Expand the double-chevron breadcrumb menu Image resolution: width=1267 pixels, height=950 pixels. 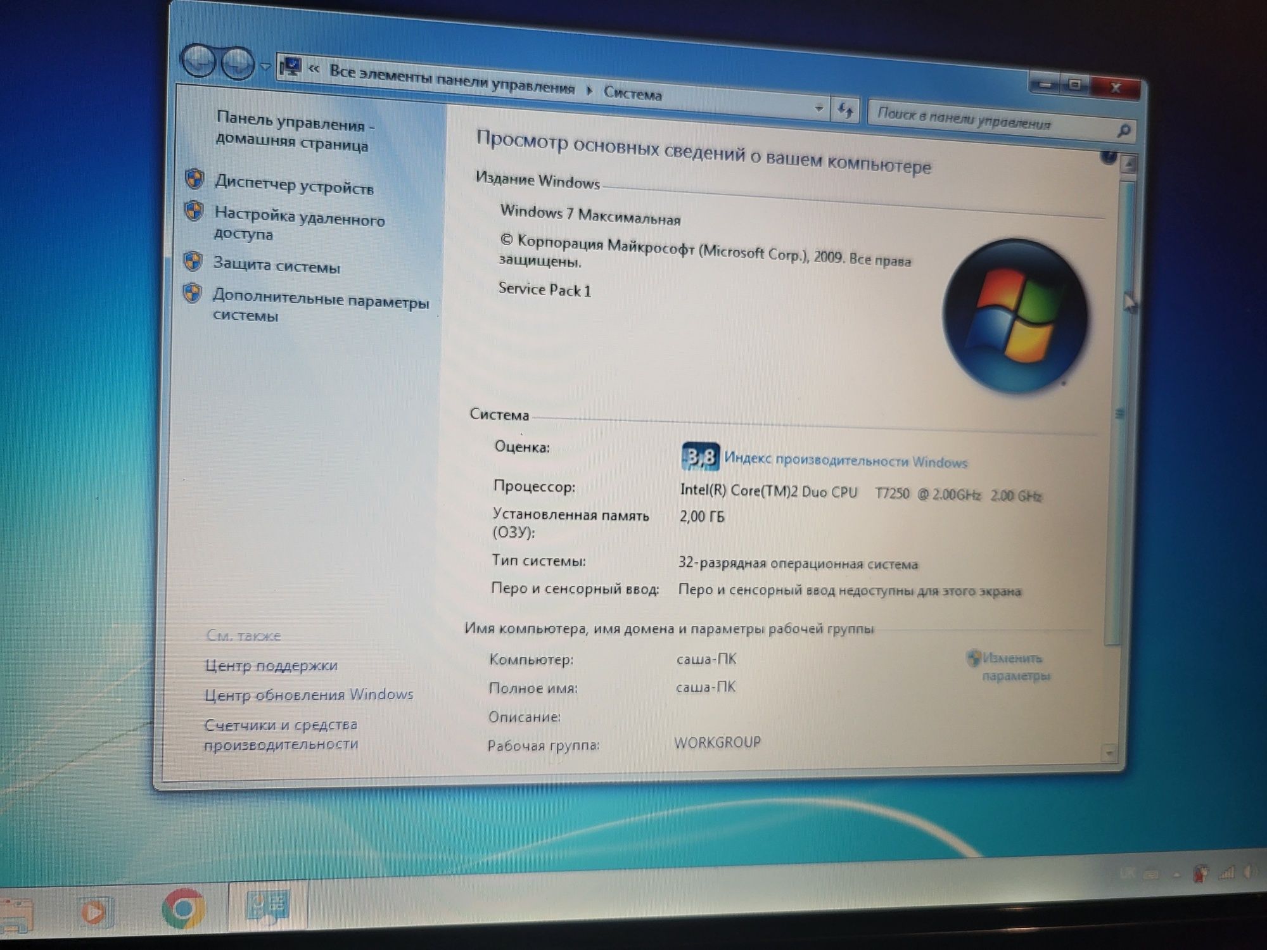[314, 68]
